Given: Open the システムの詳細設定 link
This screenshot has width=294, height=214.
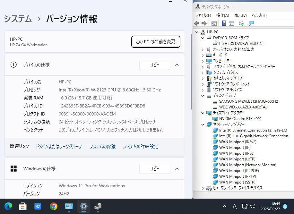Looking at the screenshot, I should coord(140,146).
